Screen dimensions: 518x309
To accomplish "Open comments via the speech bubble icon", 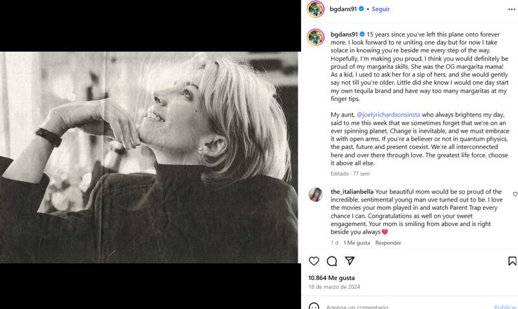I will click(332, 261).
